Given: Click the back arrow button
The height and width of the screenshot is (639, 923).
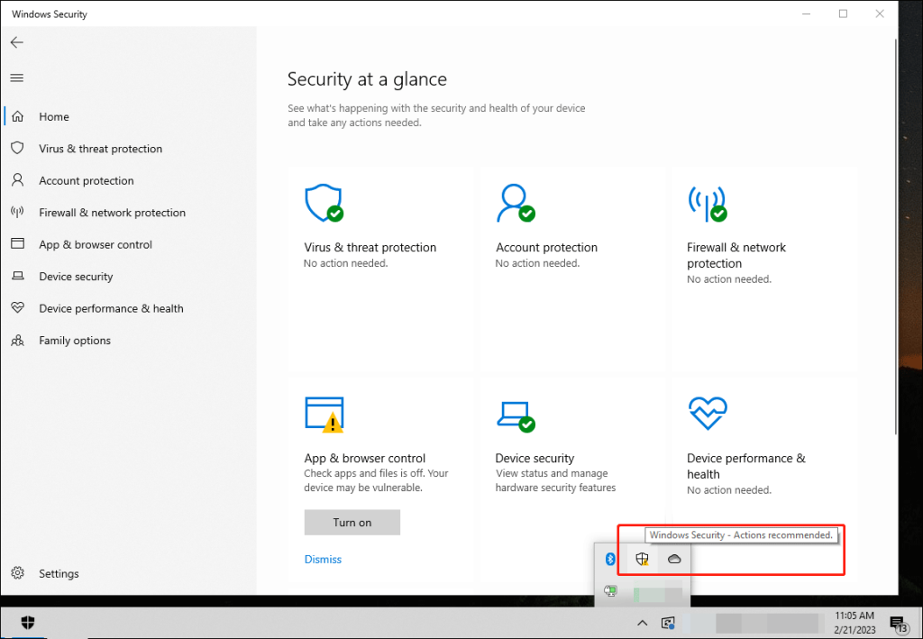Looking at the screenshot, I should 16,42.
